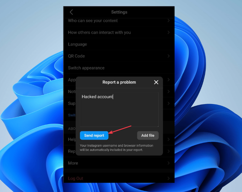The height and width of the screenshot is (192, 242).
Task: Open the Language setting
Action: pyautogui.click(x=119, y=44)
